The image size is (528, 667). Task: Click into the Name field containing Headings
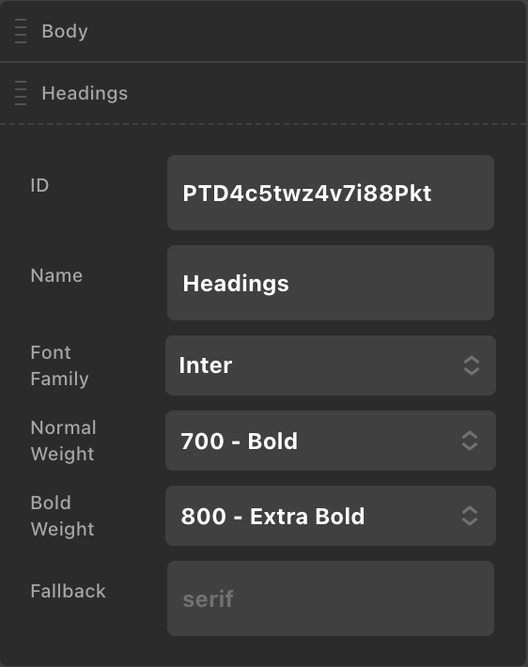331,283
